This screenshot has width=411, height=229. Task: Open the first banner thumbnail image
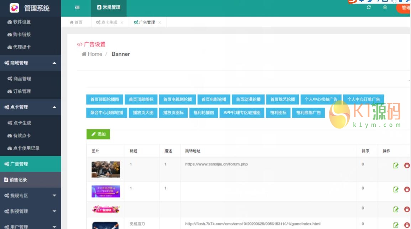pos(106,169)
